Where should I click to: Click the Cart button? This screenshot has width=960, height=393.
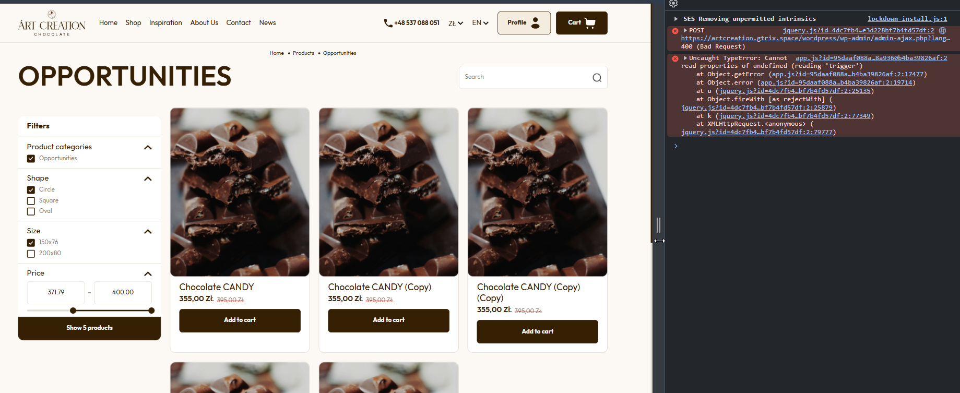click(582, 23)
